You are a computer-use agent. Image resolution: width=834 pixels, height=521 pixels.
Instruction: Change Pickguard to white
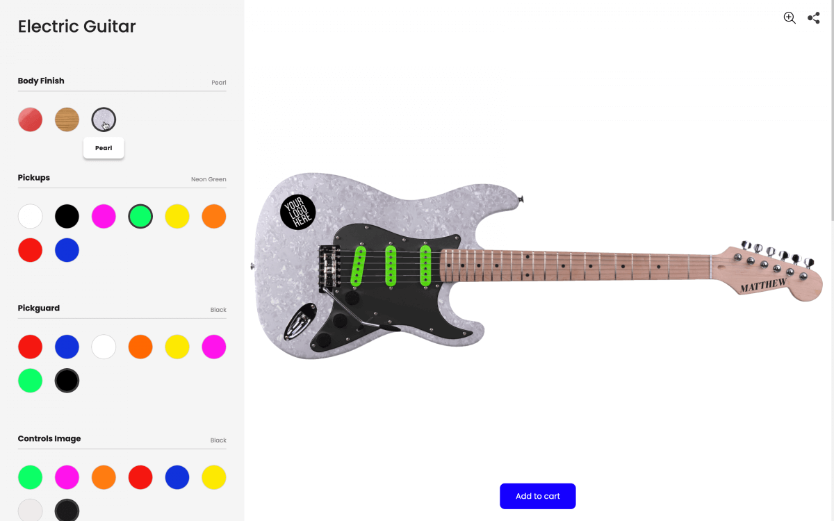click(104, 347)
